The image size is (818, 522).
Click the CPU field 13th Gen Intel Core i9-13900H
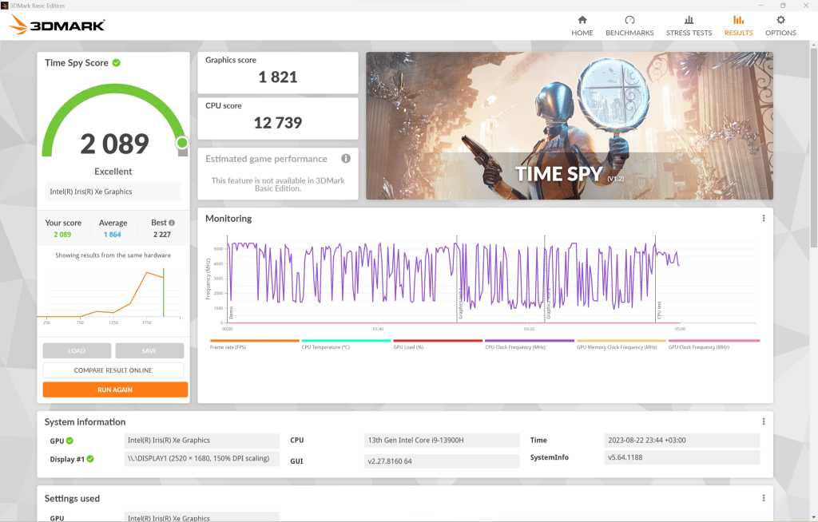441,440
